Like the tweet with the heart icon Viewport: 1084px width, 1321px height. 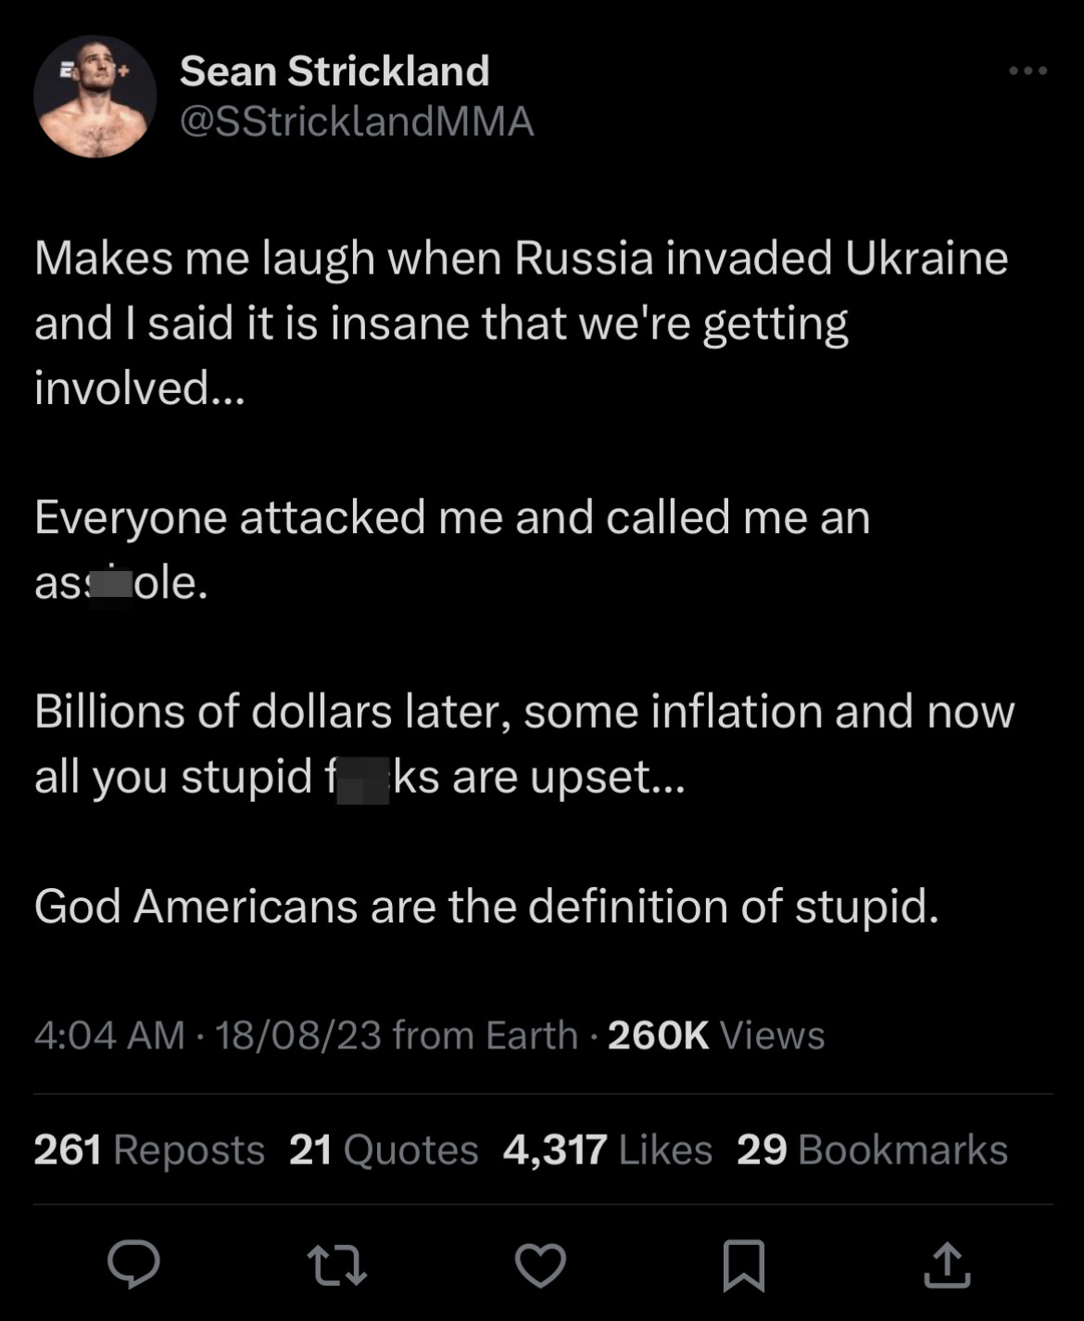[540, 1265]
